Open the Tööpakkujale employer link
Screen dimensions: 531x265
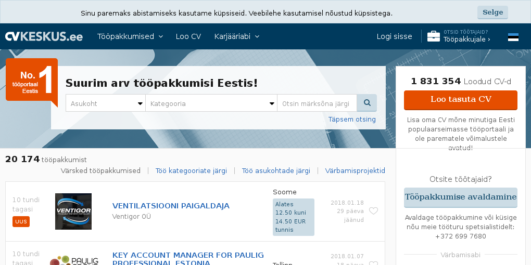(466, 39)
